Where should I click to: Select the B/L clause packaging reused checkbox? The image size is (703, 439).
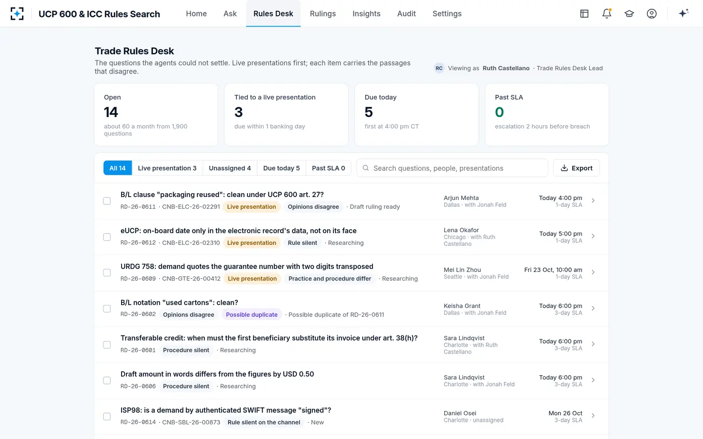click(107, 201)
